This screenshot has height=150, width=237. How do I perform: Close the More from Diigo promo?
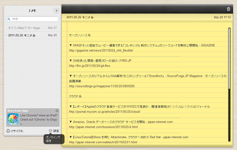click(57, 111)
